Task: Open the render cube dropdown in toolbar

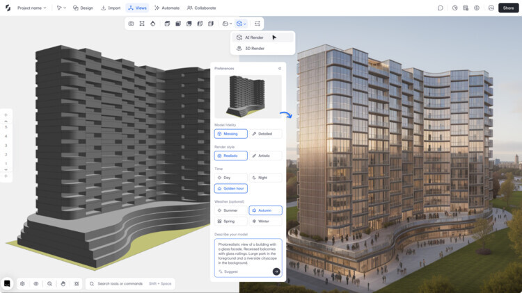Action: (241, 24)
